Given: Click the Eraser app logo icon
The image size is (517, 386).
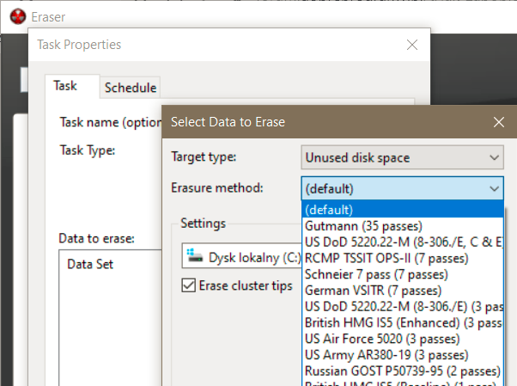Looking at the screenshot, I should coord(18,16).
